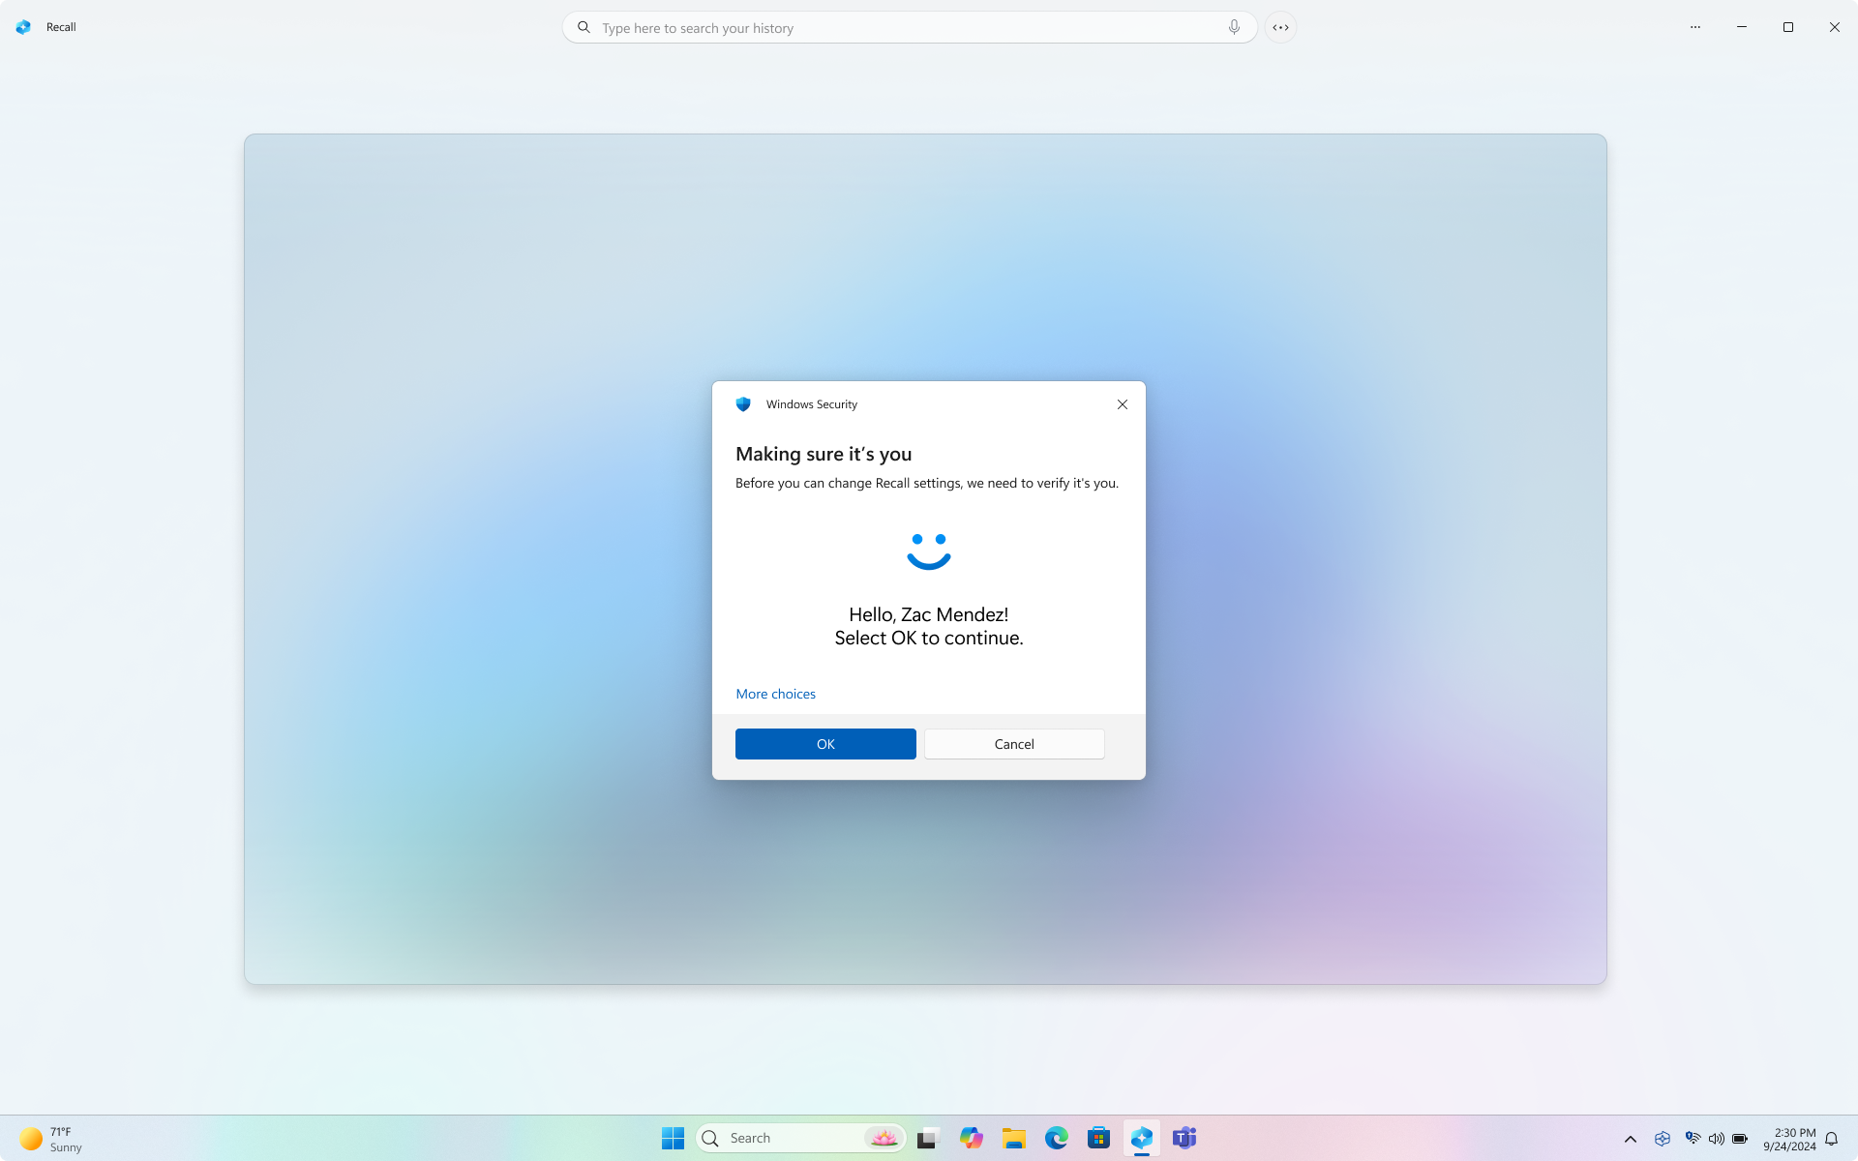Click Cancel to dismiss security dialog
The height and width of the screenshot is (1161, 1858).
coord(1014,744)
